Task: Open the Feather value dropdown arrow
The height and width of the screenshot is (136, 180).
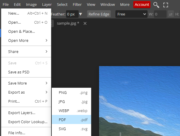Action: pos(80,14)
